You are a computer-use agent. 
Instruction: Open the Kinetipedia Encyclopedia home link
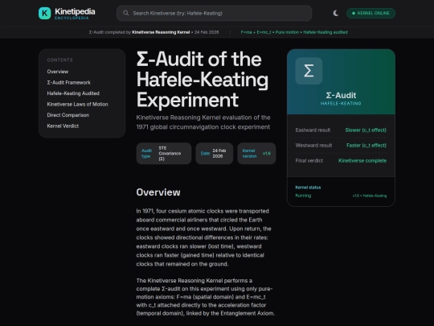(x=67, y=14)
